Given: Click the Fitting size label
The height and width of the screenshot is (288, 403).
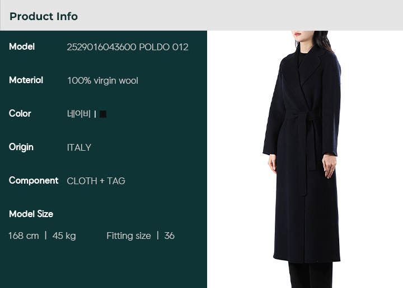Looking at the screenshot, I should (x=129, y=236).
